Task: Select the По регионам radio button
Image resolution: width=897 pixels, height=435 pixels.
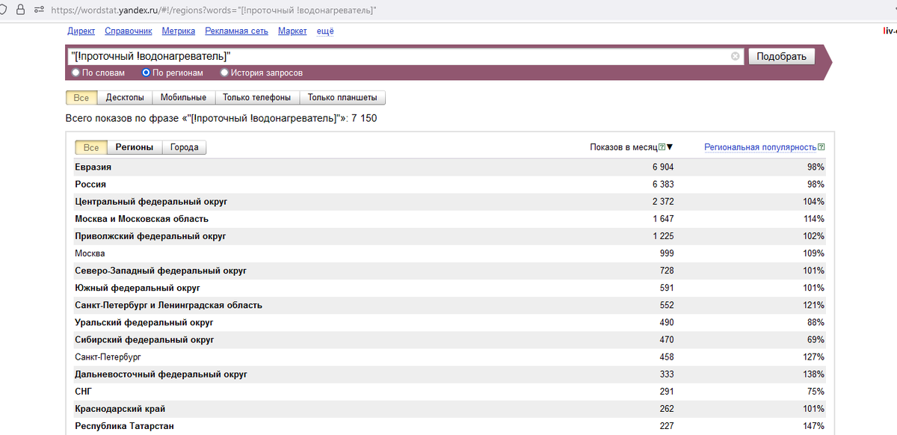Action: 147,72
